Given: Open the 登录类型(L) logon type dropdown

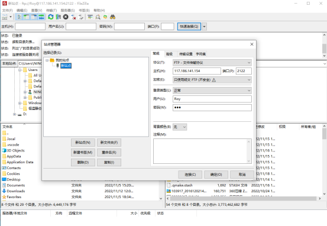Looking at the screenshot, I should [x=212, y=91].
